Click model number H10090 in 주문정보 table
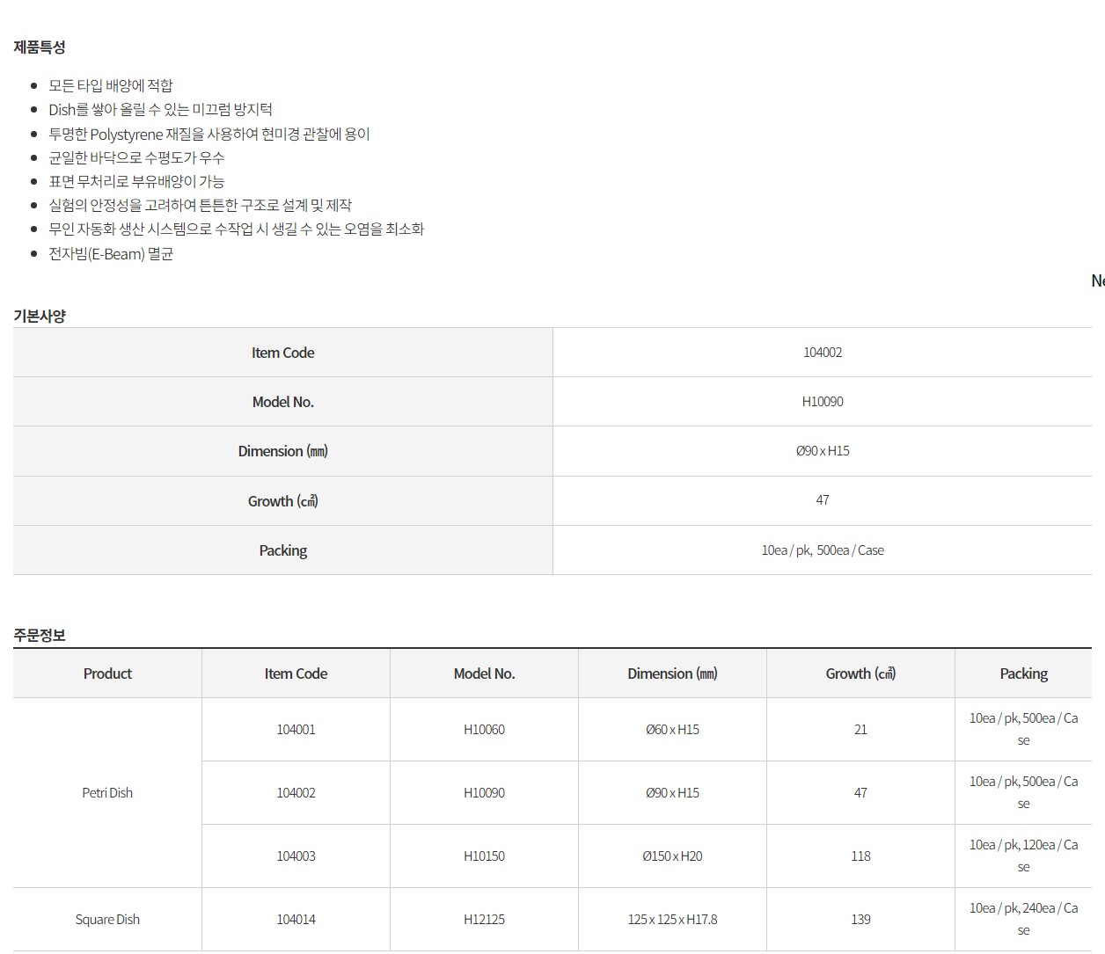Viewport: 1105px width, 954px height. click(x=484, y=793)
